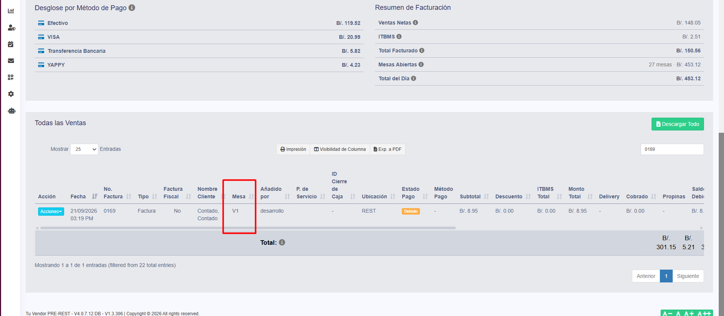Open the settings gear icon in sidebar

(x=11, y=94)
